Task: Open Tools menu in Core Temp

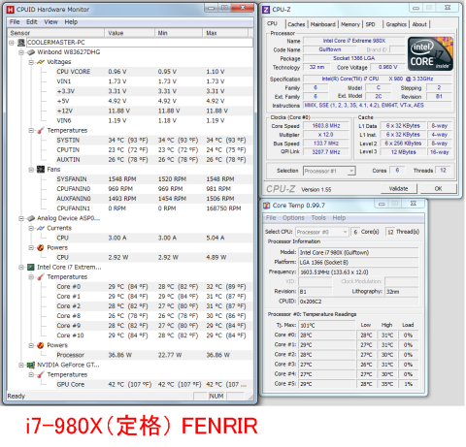Action: point(318,218)
